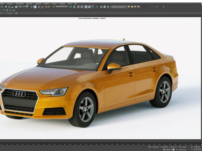Screen dimensions: 202x151
Task: Select the Uniform Scale tool
Action: [13, 7]
